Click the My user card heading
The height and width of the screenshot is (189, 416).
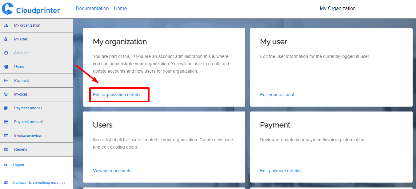point(274,42)
